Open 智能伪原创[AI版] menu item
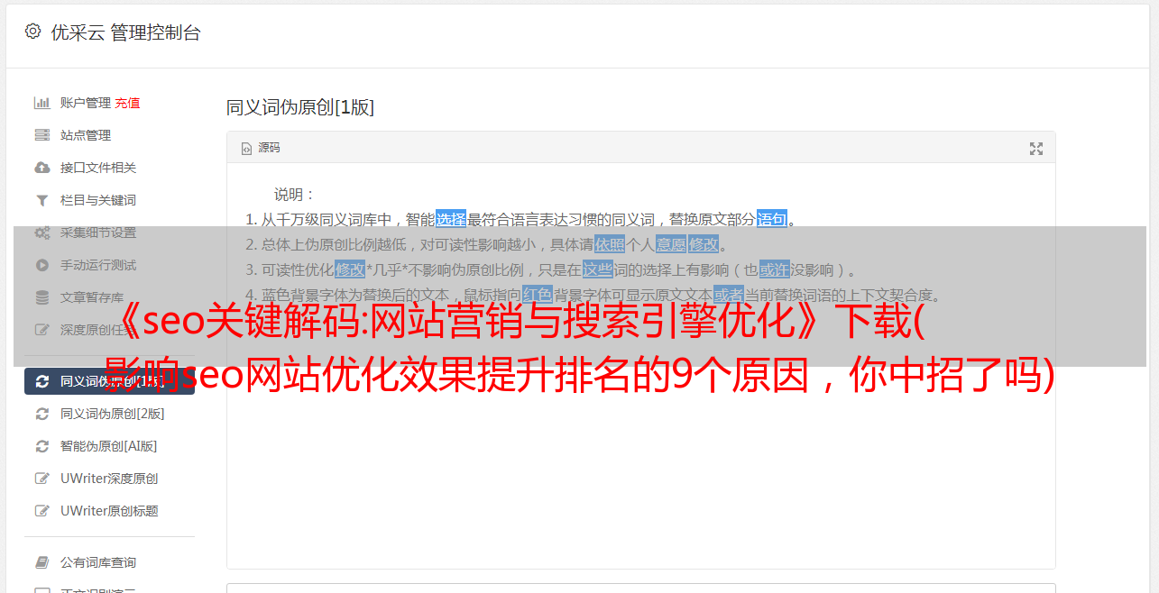Screen dimensions: 1159x593 pyautogui.click(x=109, y=446)
